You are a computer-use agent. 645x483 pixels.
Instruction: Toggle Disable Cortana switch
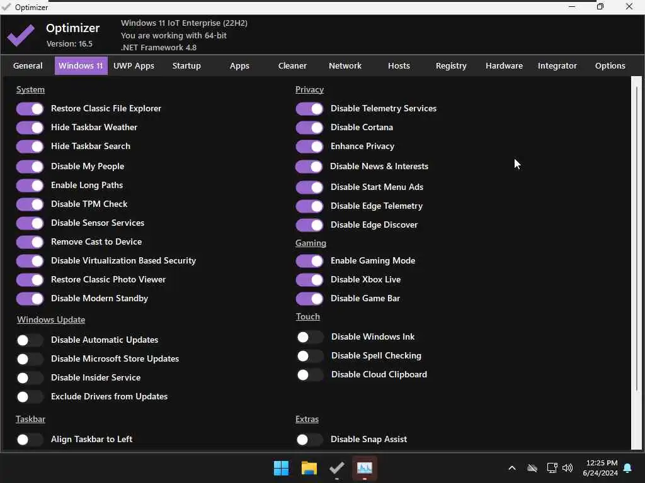point(309,128)
